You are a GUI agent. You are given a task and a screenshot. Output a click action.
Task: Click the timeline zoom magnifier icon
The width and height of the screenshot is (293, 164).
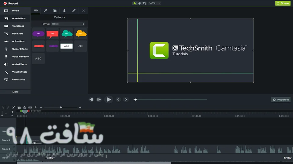(x=36, y=107)
